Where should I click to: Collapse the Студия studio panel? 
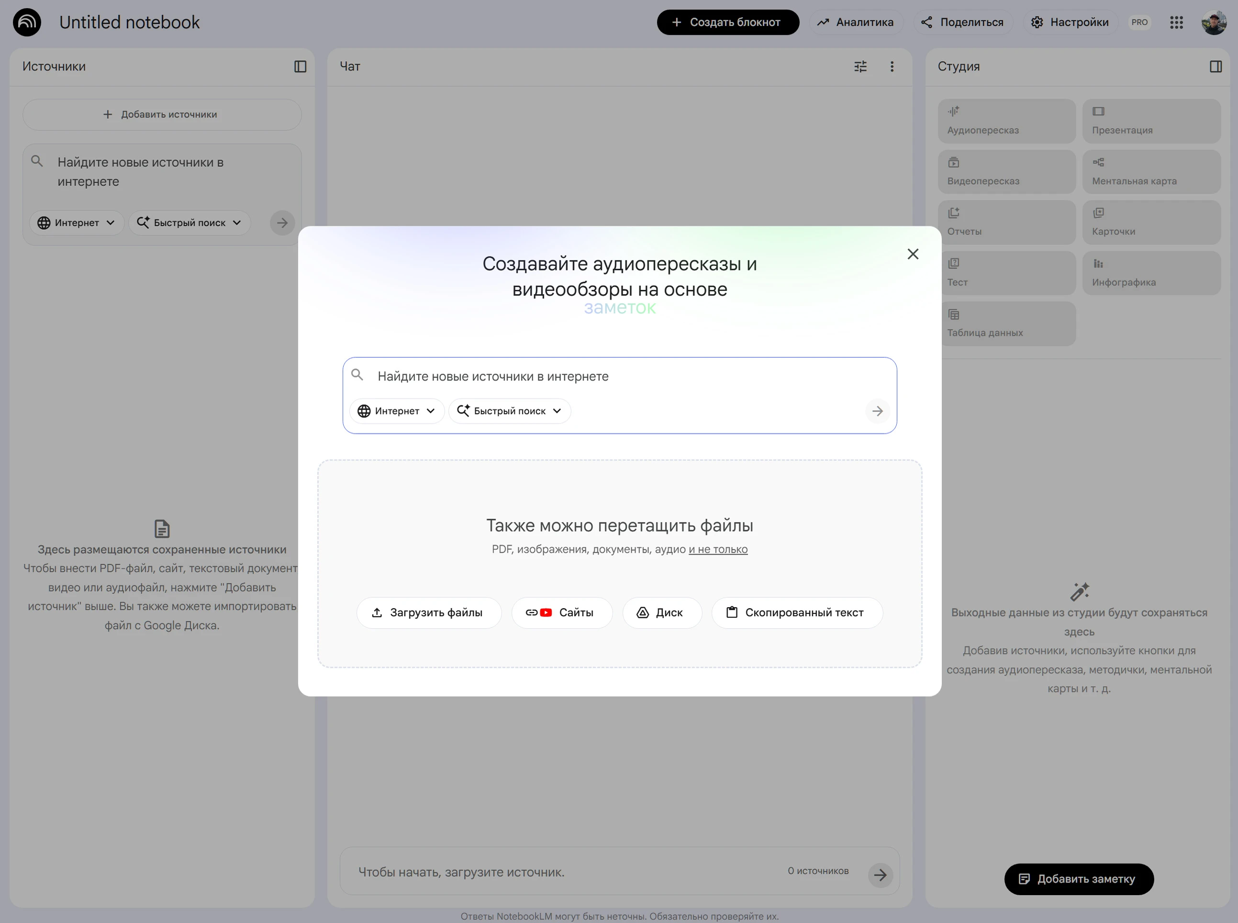[1216, 67]
